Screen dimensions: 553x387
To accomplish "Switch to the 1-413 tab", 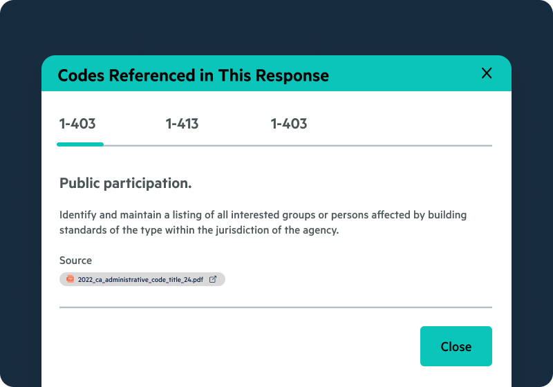I will point(182,124).
